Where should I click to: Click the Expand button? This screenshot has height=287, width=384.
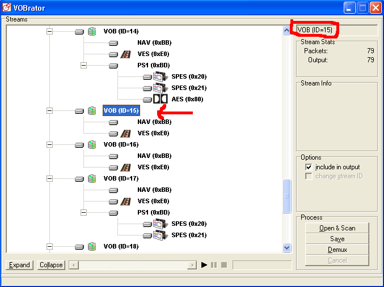click(19, 265)
